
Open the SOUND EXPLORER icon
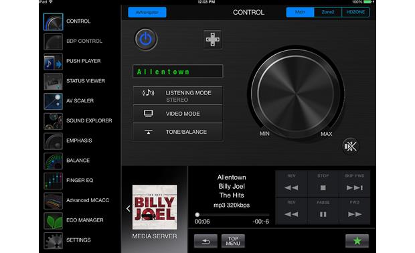point(53,121)
